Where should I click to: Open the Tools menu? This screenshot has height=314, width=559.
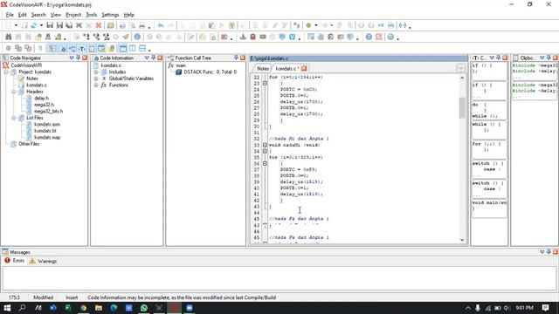pos(91,15)
